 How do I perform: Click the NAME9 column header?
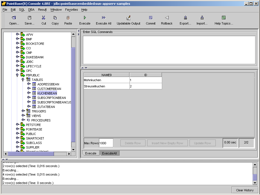tap(107, 75)
